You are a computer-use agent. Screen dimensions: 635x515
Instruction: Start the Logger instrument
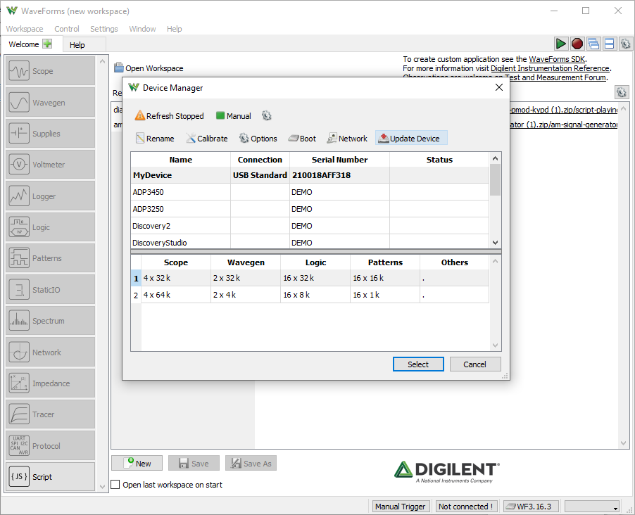50,196
